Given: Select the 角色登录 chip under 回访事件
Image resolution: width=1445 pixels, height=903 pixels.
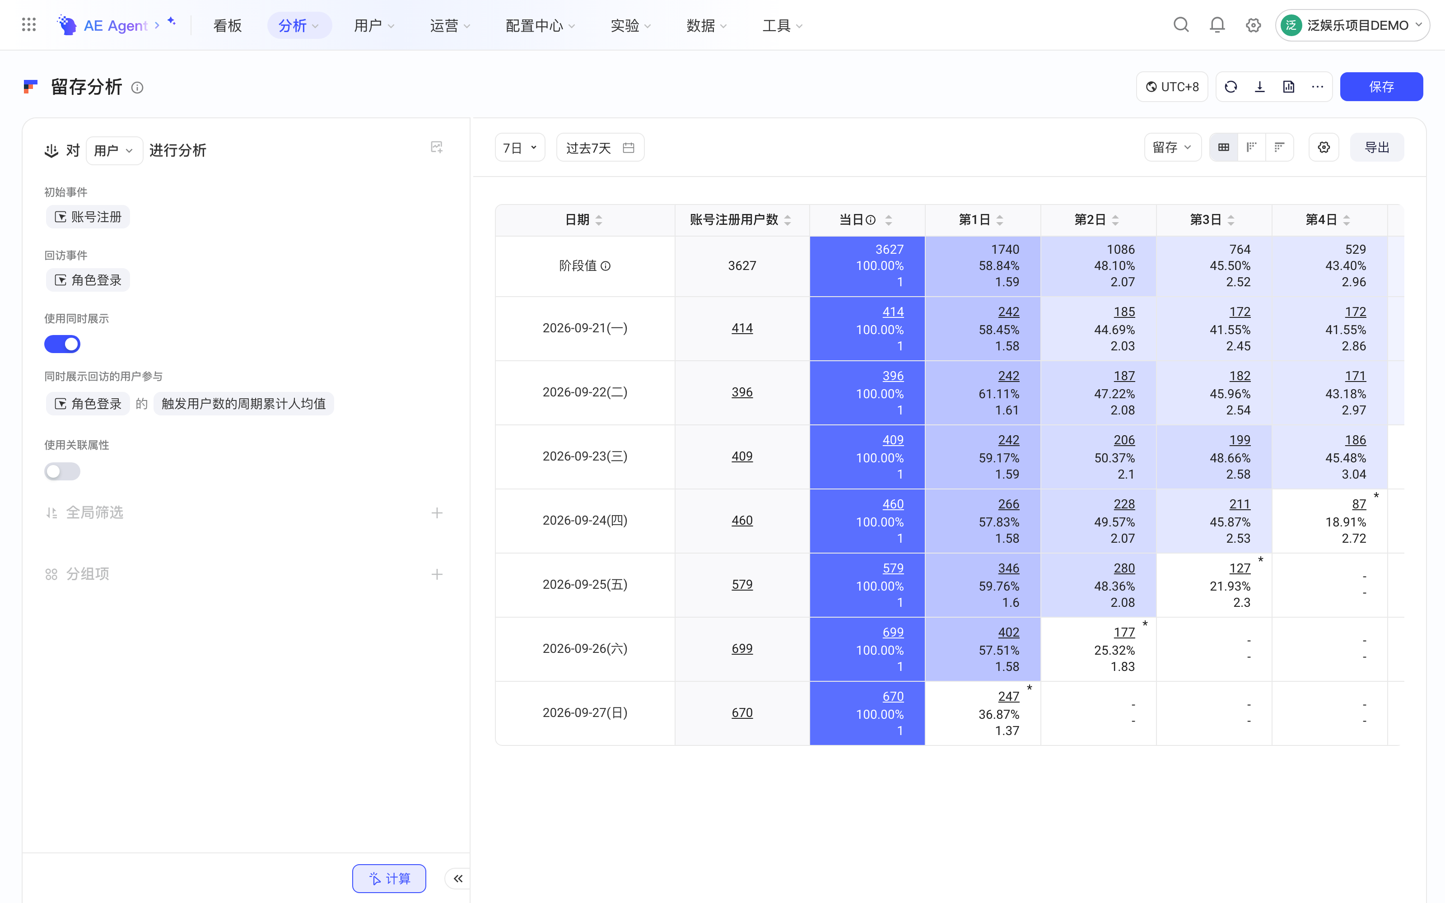Looking at the screenshot, I should click(x=88, y=280).
